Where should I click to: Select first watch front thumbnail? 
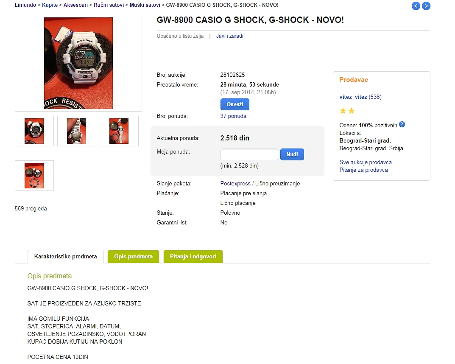[34, 131]
